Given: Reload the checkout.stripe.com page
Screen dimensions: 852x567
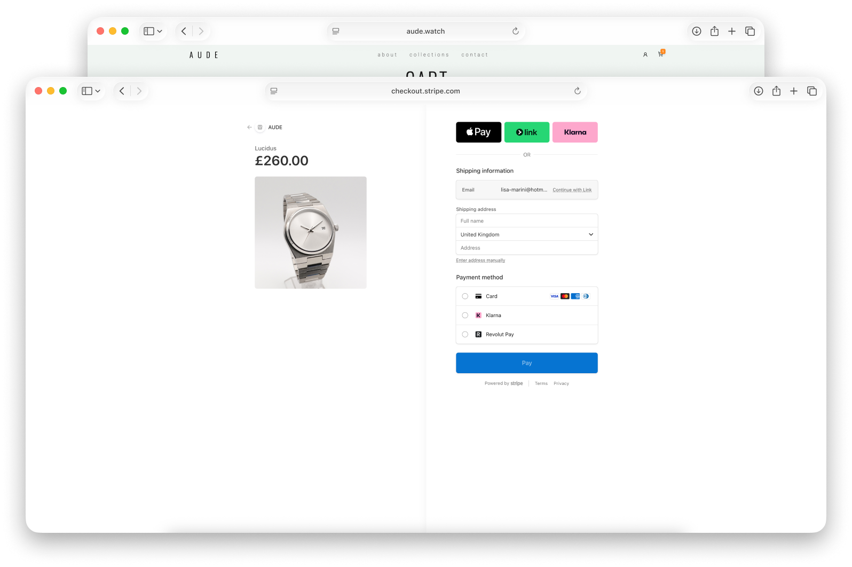Looking at the screenshot, I should tap(577, 91).
